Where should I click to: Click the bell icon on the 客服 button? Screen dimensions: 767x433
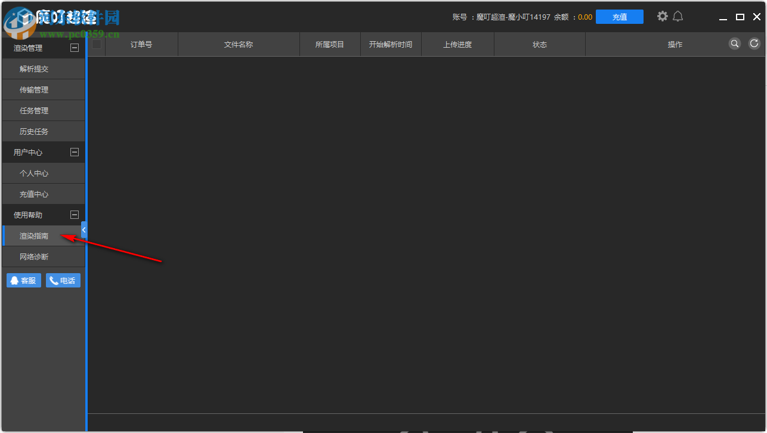point(14,280)
